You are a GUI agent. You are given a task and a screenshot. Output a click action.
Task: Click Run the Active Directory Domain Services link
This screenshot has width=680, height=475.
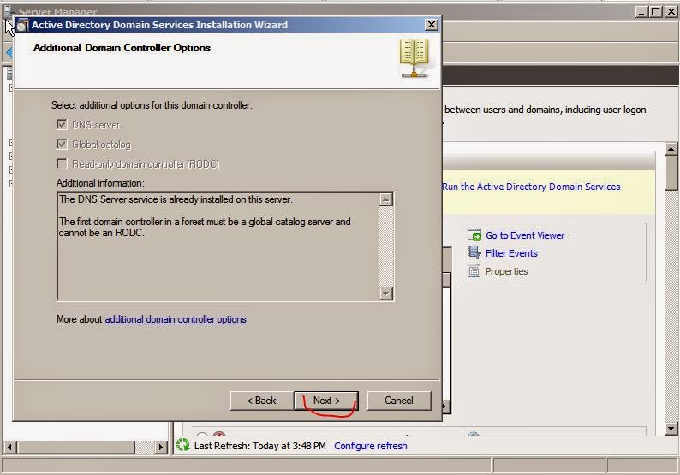pyautogui.click(x=531, y=187)
